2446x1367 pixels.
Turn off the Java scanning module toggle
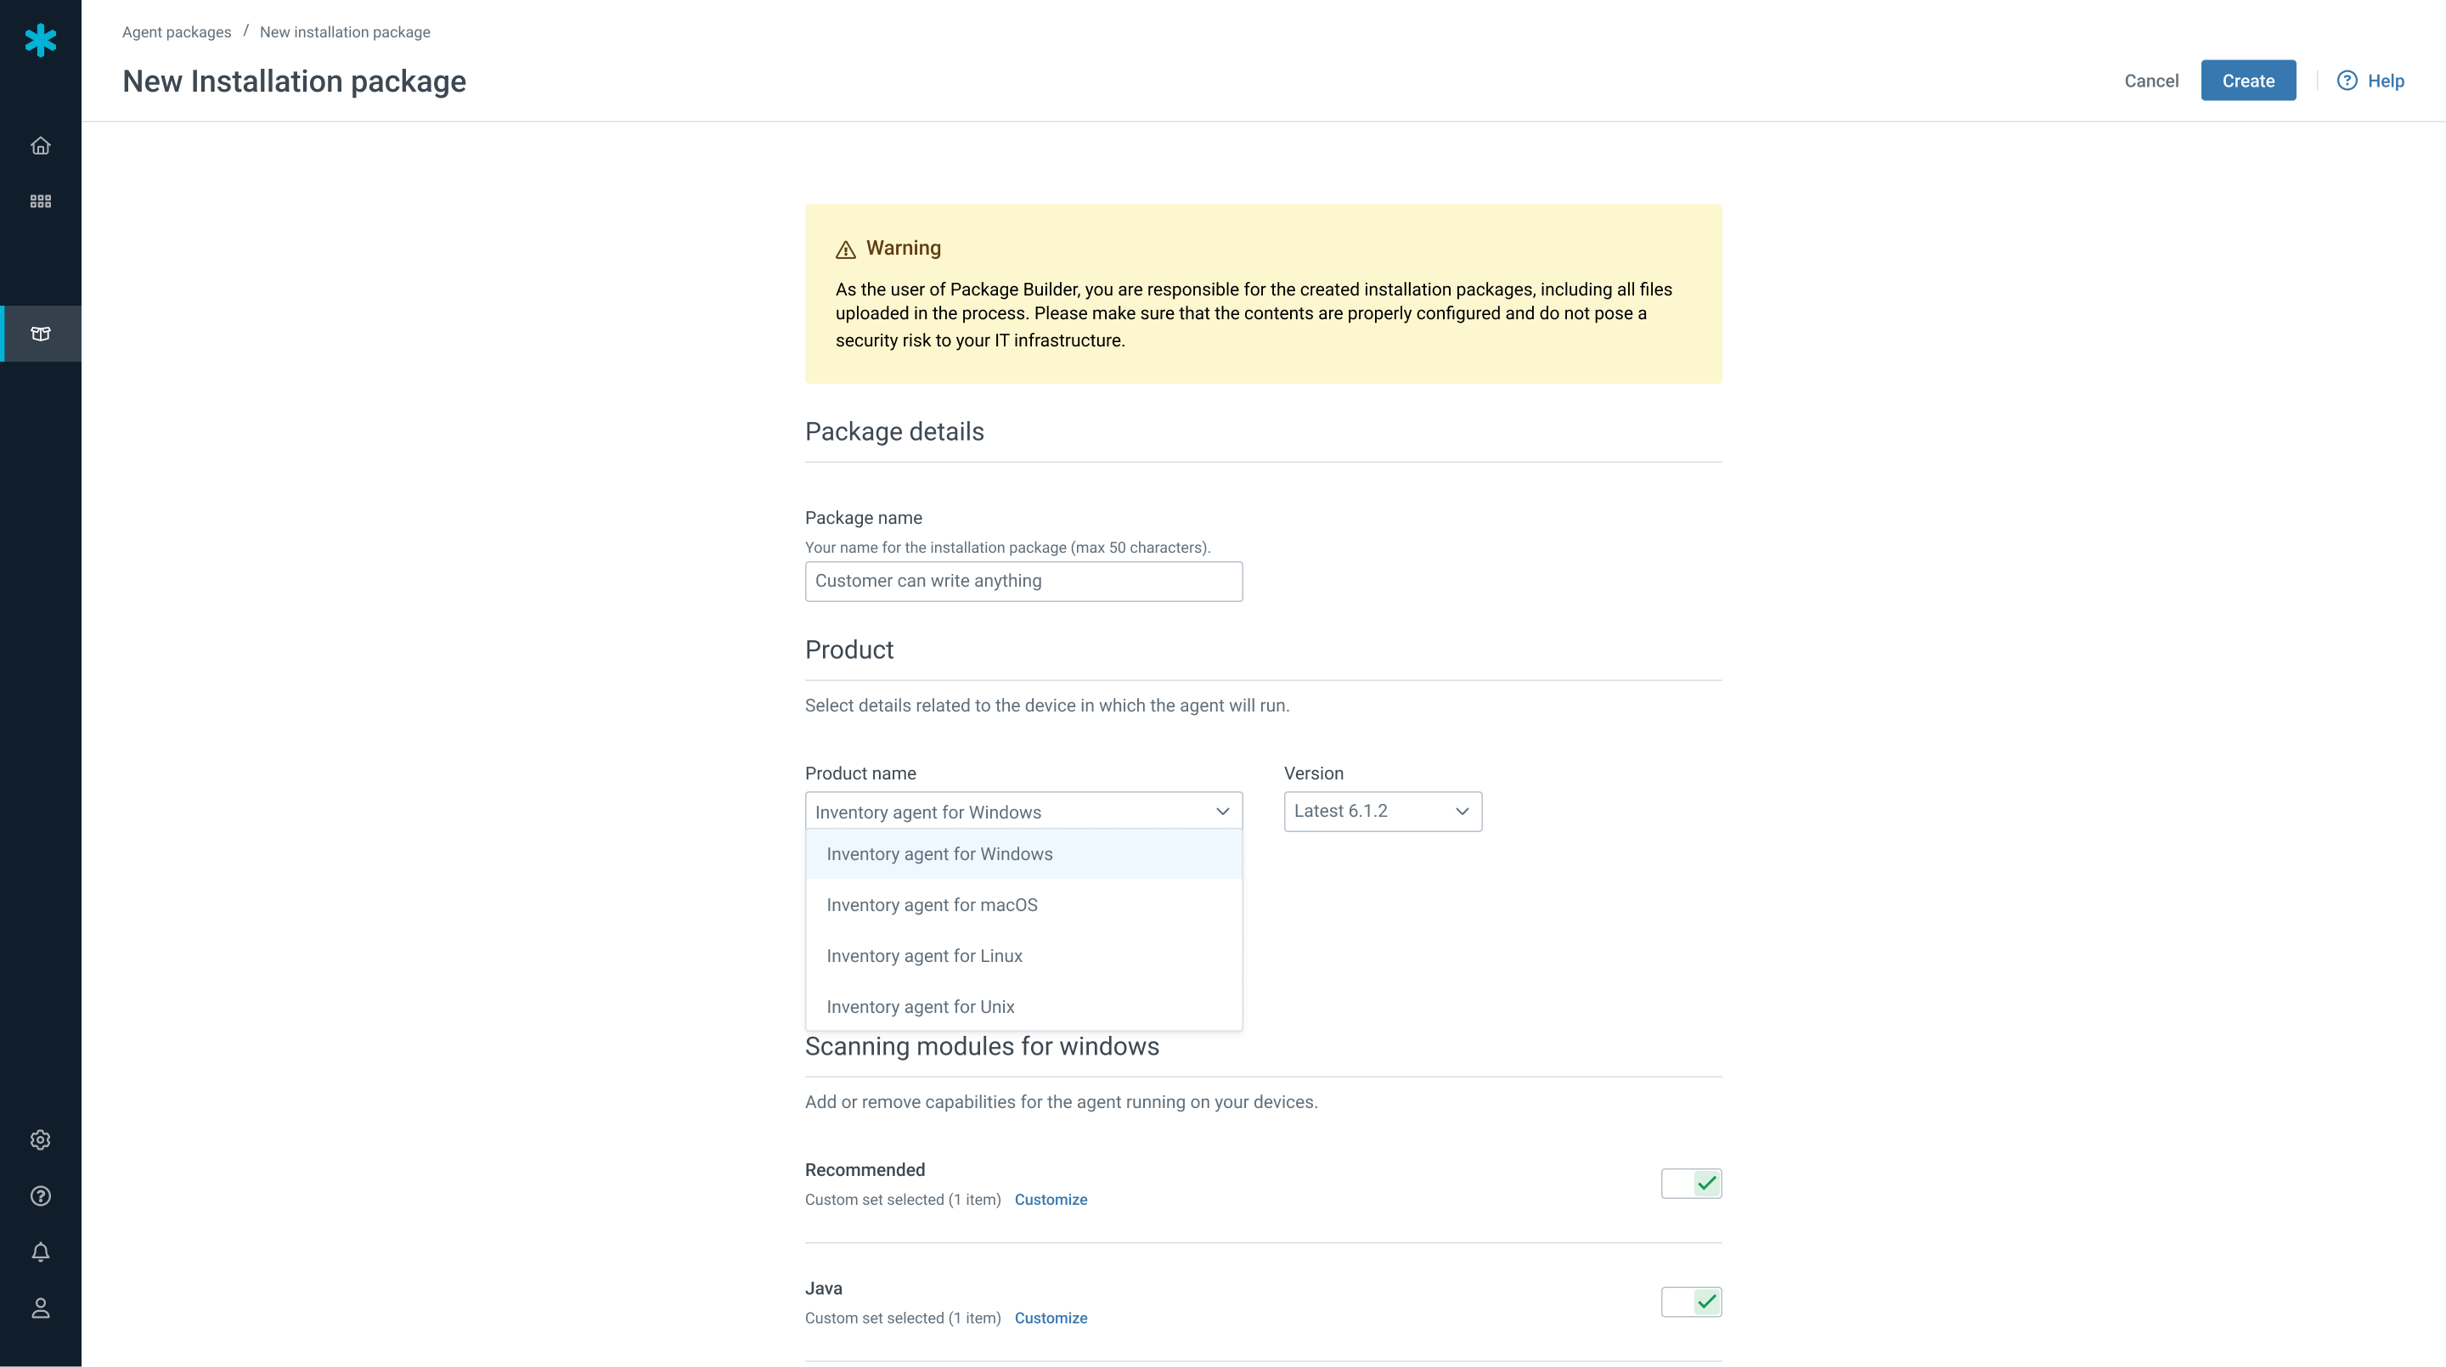tap(1690, 1302)
